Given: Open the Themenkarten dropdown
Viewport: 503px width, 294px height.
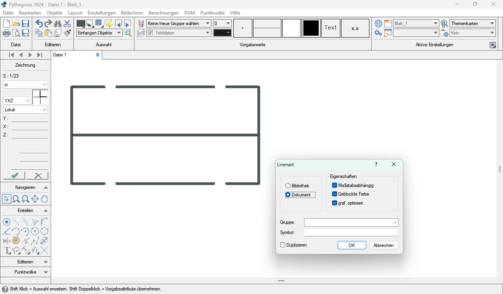Looking at the screenshot, I should [x=473, y=24].
